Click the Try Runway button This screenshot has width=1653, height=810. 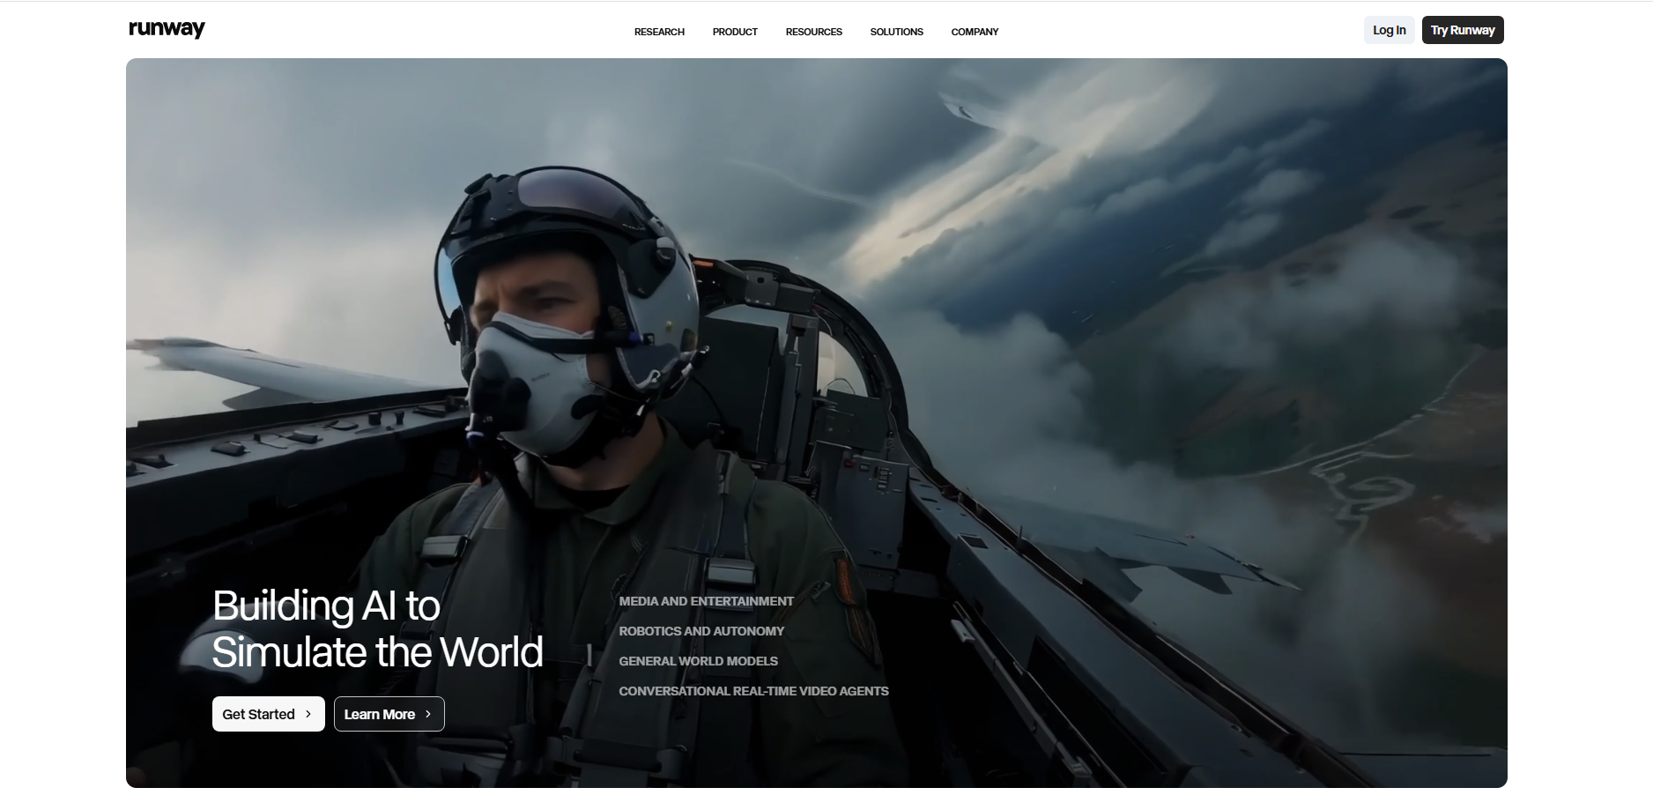tap(1462, 30)
